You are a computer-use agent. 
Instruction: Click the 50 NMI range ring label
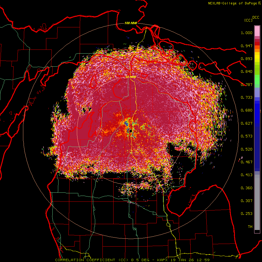coord(131,77)
